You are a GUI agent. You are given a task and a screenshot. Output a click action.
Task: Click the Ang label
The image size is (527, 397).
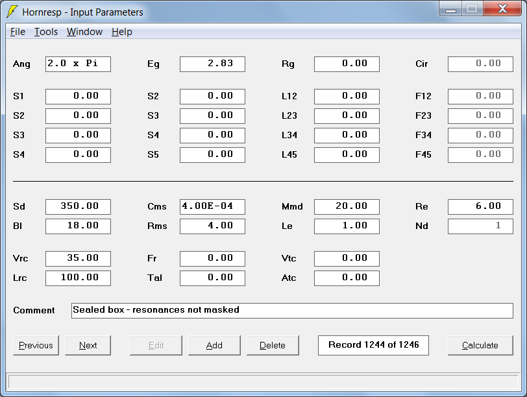(x=21, y=64)
